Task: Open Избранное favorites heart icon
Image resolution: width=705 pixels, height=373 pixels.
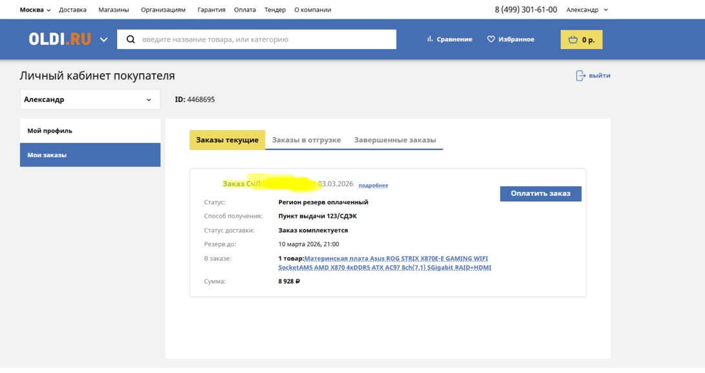Action: (x=491, y=39)
